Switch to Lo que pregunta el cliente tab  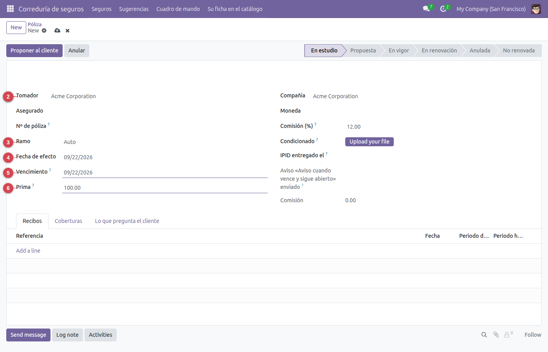[127, 221]
